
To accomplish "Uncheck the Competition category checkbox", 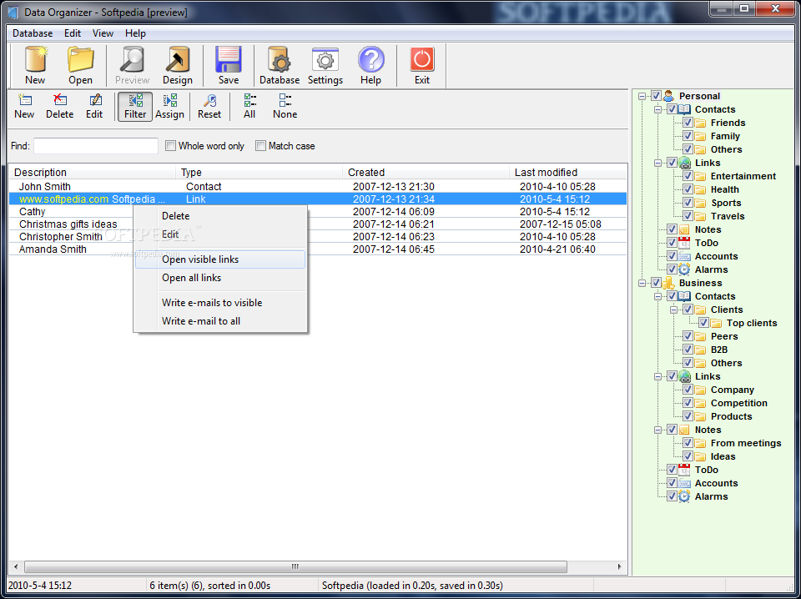I will tap(688, 403).
